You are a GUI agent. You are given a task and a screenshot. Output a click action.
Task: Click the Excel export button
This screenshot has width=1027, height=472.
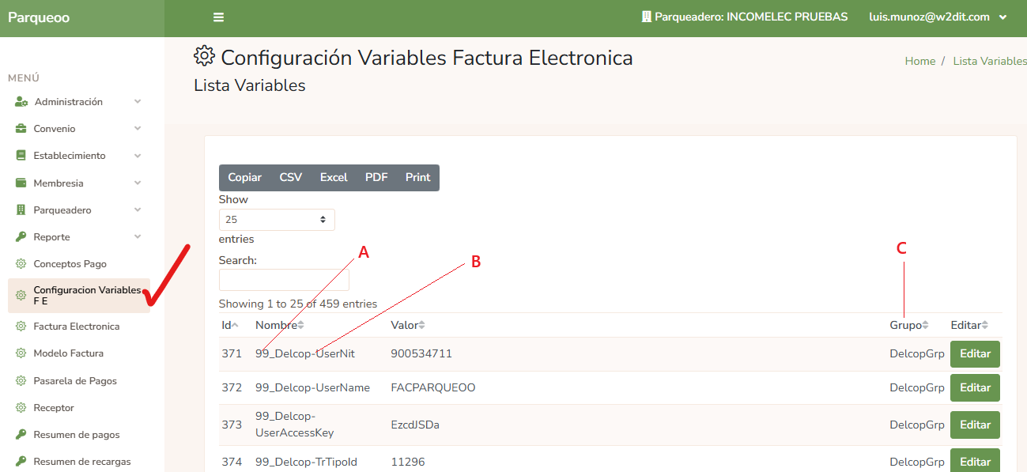tap(333, 177)
